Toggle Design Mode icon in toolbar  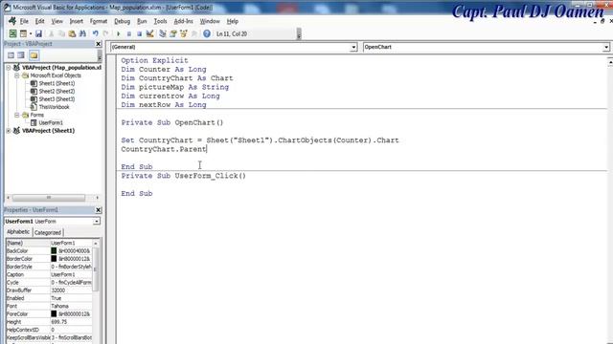point(149,34)
